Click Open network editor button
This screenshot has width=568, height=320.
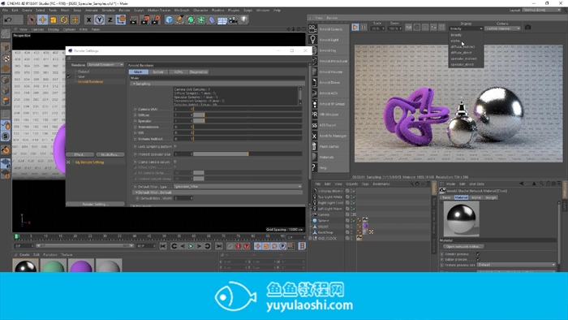463,246
